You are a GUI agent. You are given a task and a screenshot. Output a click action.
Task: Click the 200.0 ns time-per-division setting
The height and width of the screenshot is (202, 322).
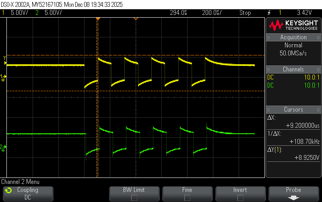point(211,13)
